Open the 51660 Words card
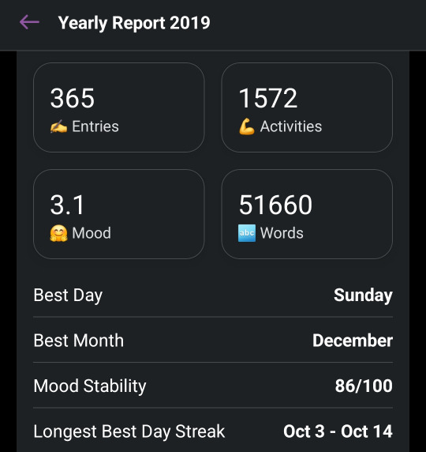Viewport: 426px width, 452px height. click(x=307, y=214)
